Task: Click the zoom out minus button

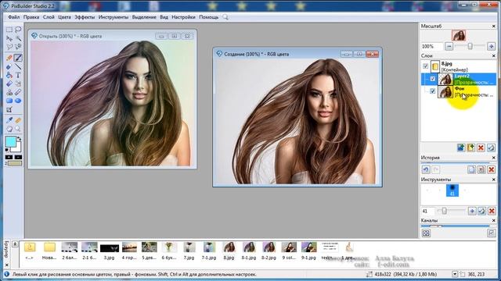Action: tap(449, 47)
